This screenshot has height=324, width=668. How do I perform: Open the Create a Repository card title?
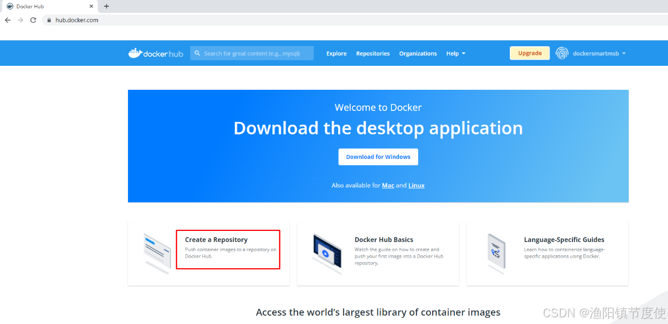coord(216,240)
